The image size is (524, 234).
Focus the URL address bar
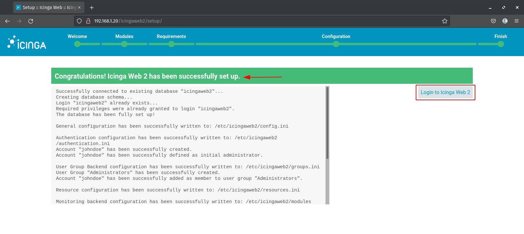coord(258,21)
